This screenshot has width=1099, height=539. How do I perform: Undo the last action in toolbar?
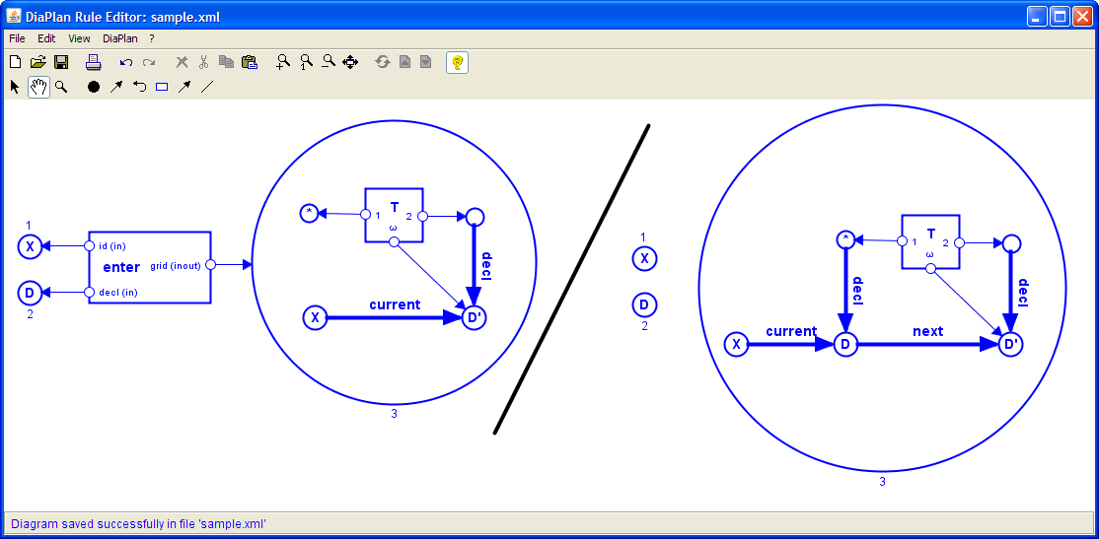125,62
